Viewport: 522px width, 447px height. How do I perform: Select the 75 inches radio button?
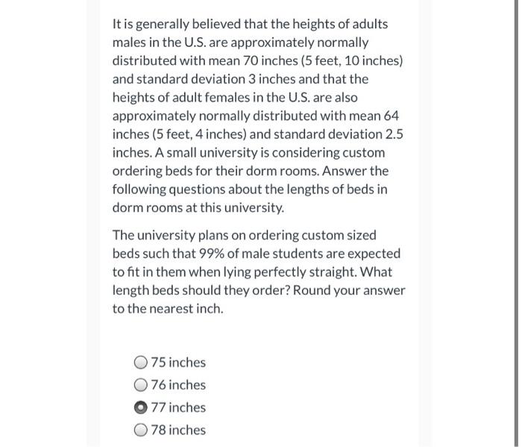pyautogui.click(x=140, y=363)
